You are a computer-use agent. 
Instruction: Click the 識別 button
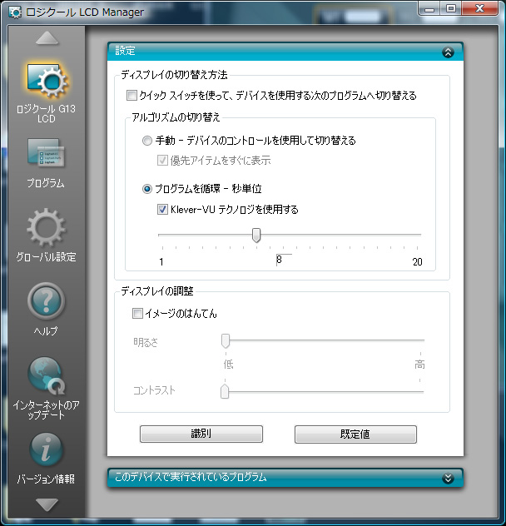[201, 434]
